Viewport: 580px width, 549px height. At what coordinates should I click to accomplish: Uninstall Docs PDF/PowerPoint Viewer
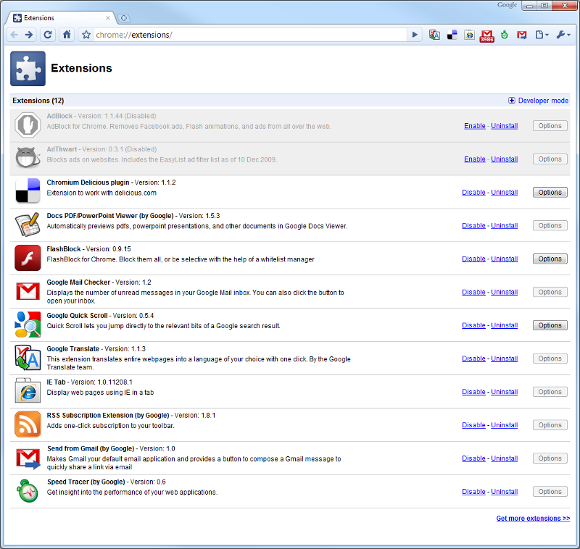click(504, 226)
